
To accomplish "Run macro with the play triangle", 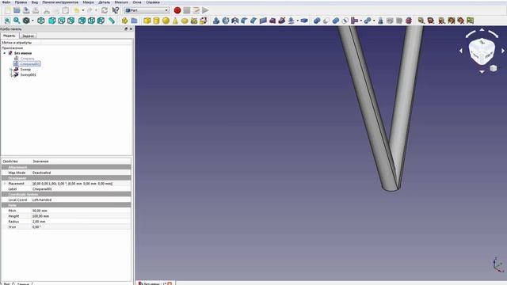I will (x=205, y=10).
